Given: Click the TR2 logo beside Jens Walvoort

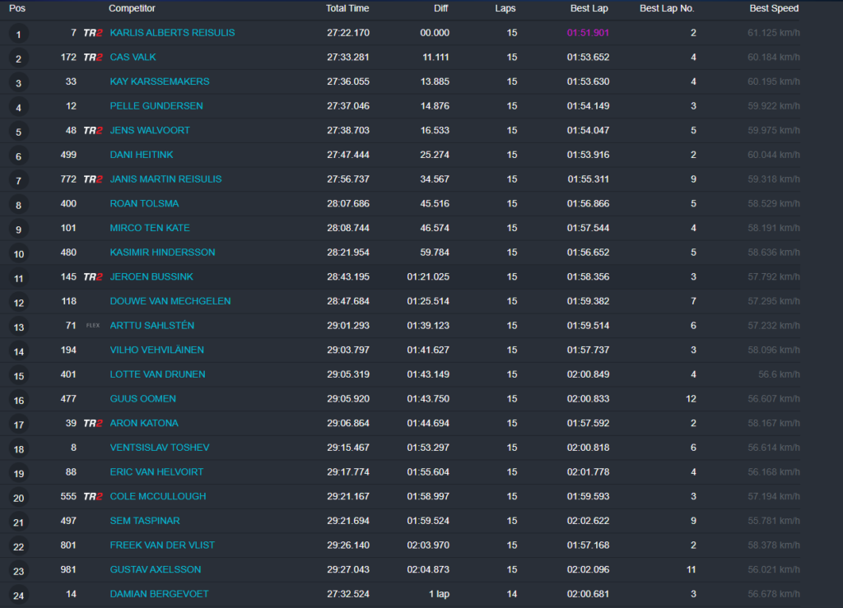Looking at the screenshot, I should tap(93, 131).
